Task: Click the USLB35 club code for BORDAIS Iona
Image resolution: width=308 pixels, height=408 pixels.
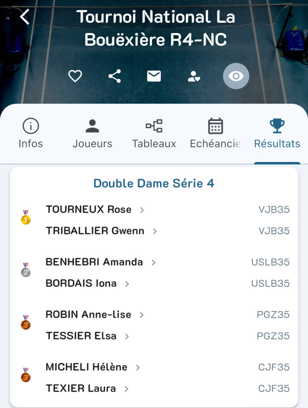Action: [270, 284]
